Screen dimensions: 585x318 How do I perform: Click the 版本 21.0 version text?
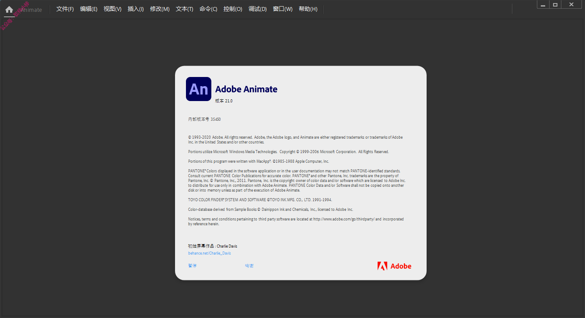pyautogui.click(x=224, y=101)
